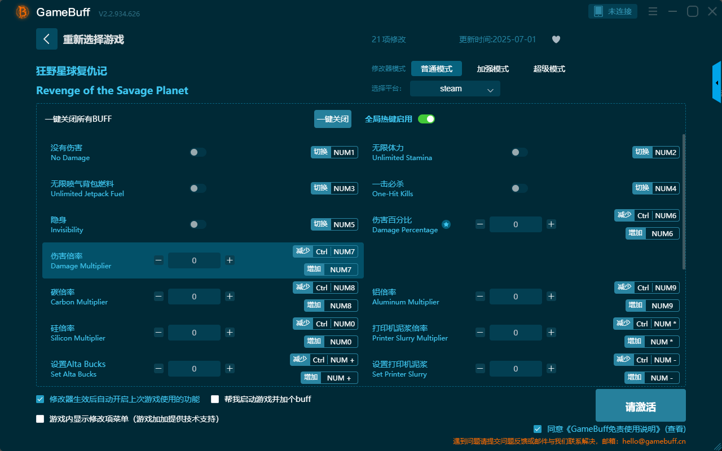Increase Damage Multiplier with plus icon
The width and height of the screenshot is (722, 451).
[230, 260]
